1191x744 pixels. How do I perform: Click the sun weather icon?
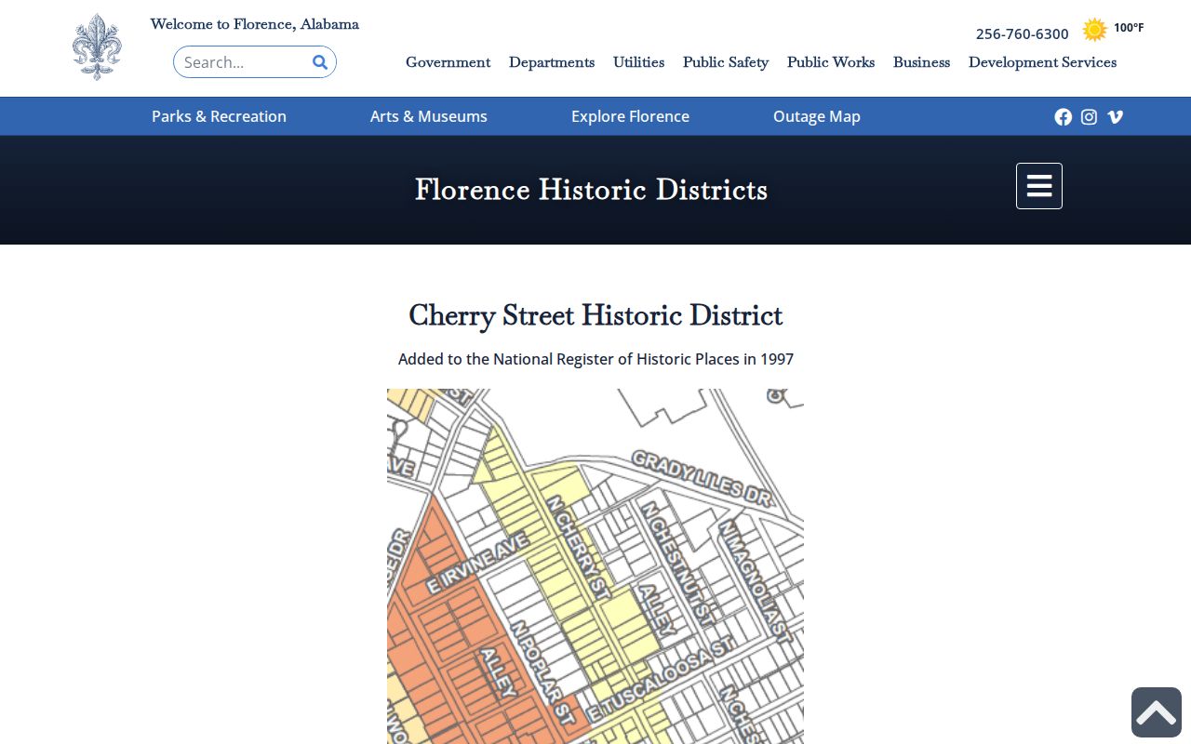1095,30
